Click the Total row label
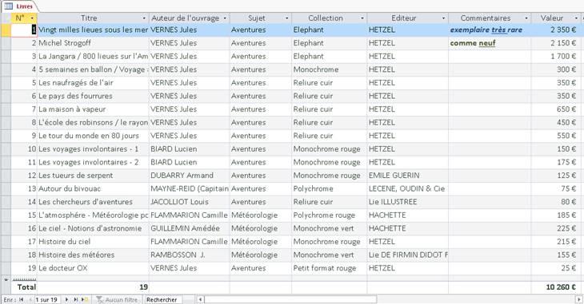584x304 pixels. tap(26, 287)
